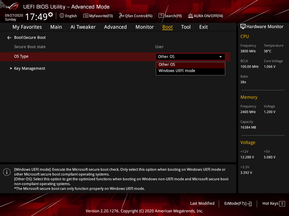This screenshot has height=216, width=289.
Task: Click the info icon in help panel
Action: tap(7, 172)
